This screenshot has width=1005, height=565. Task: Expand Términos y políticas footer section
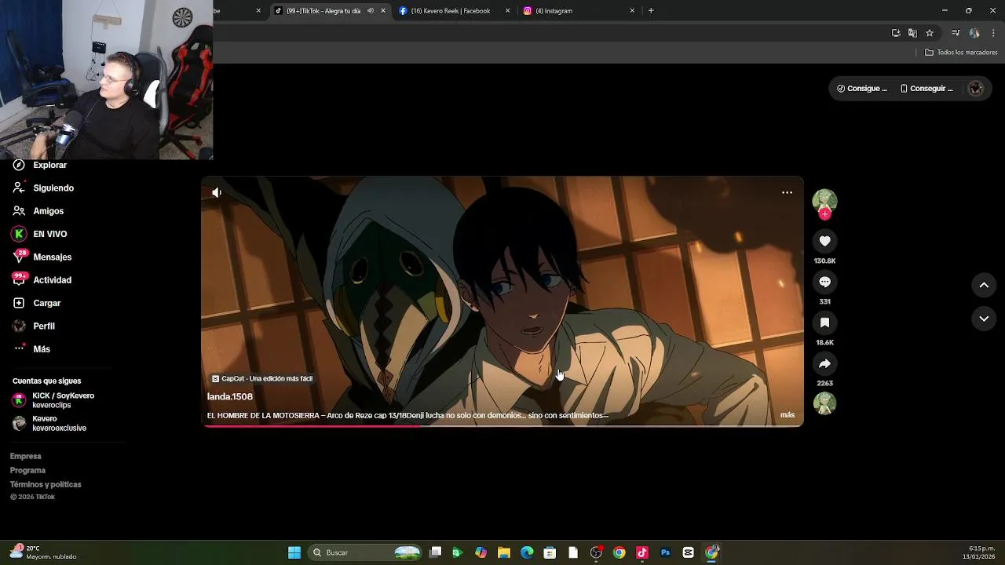(x=46, y=484)
